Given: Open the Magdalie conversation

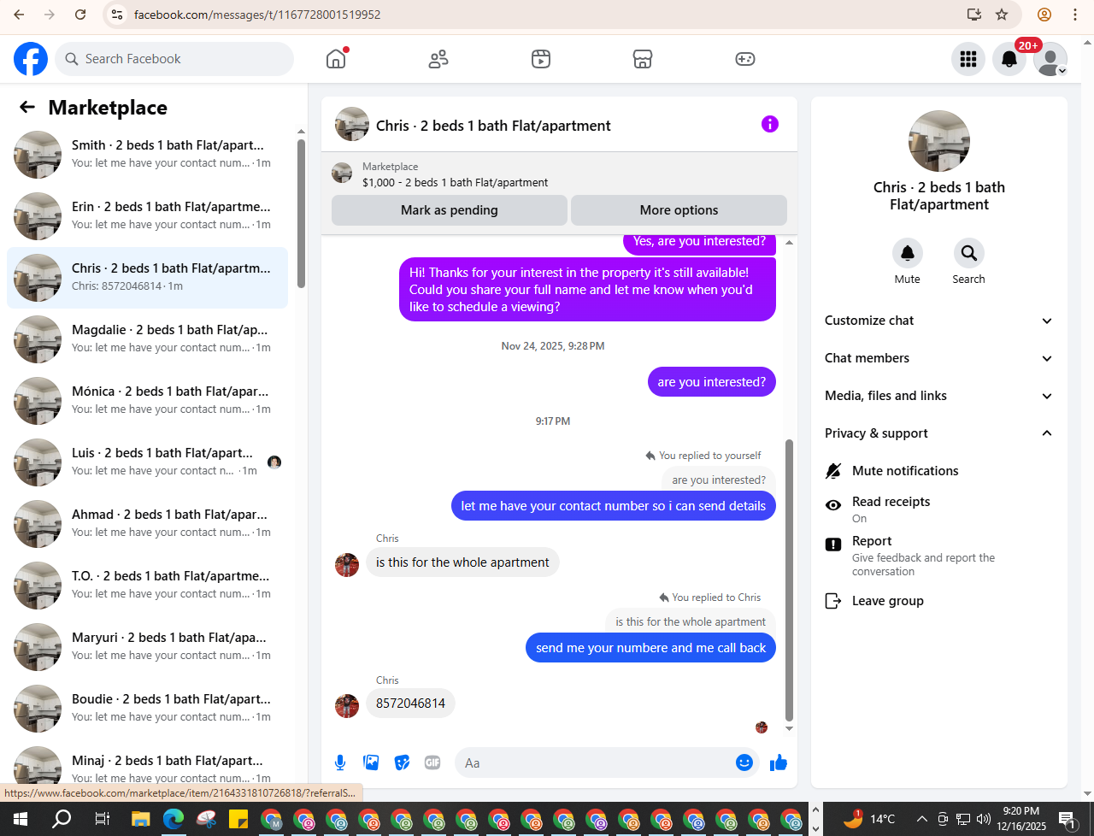Looking at the screenshot, I should click(147, 339).
